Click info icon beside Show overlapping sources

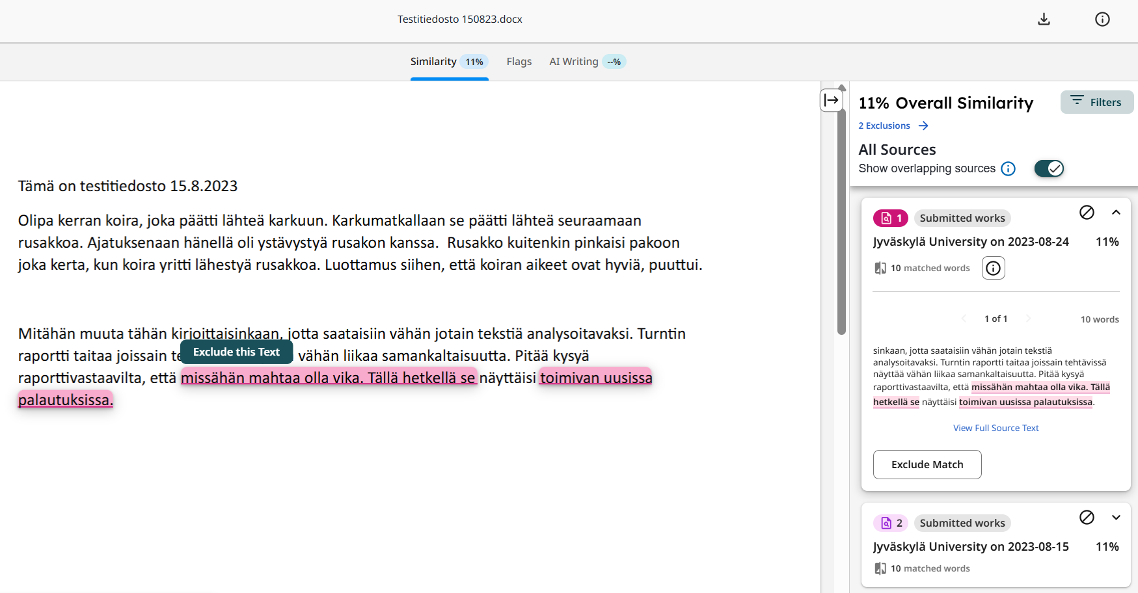click(x=1008, y=169)
